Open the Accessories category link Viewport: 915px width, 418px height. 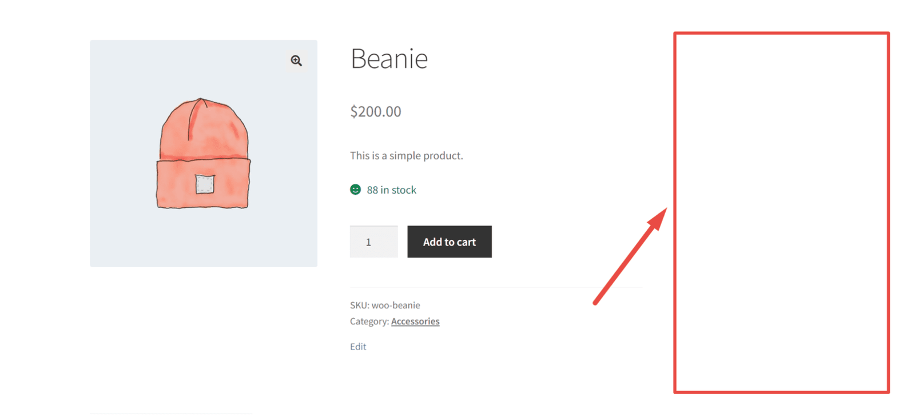[415, 321]
